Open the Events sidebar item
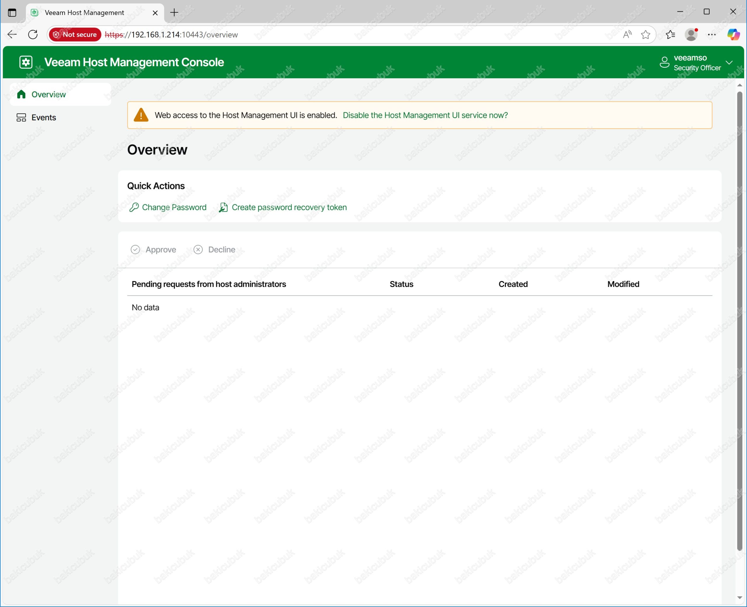Screen dimensions: 747x607 pyautogui.click(x=60, y=118)
